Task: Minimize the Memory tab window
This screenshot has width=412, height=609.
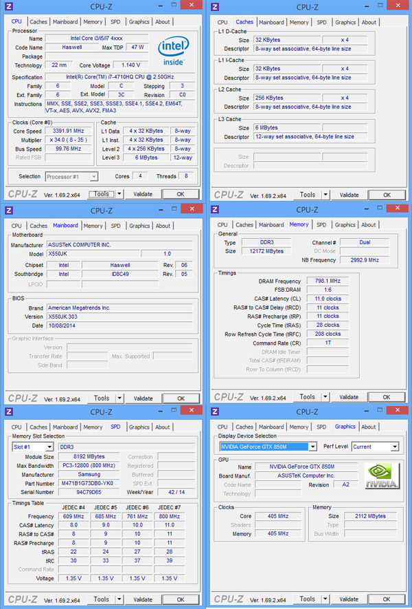Action: point(367,209)
